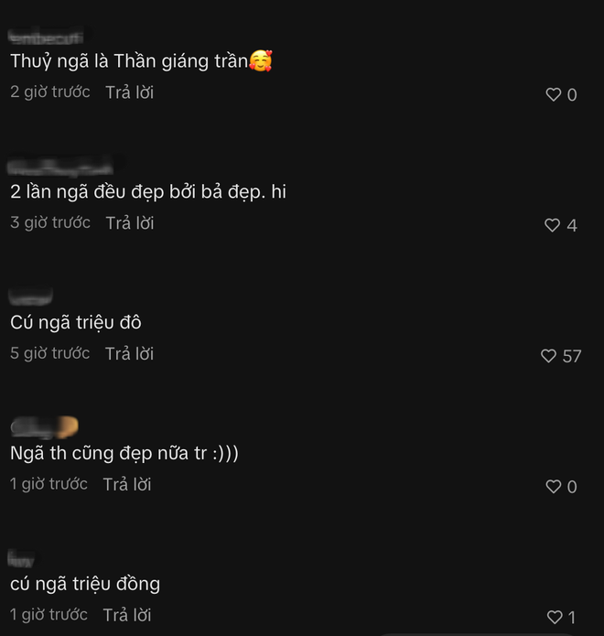Click the smiling hearts emoji in first comment
This screenshot has width=604, height=636.
pyautogui.click(x=261, y=60)
